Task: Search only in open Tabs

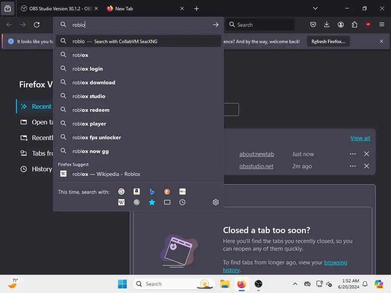Action: 167,202
